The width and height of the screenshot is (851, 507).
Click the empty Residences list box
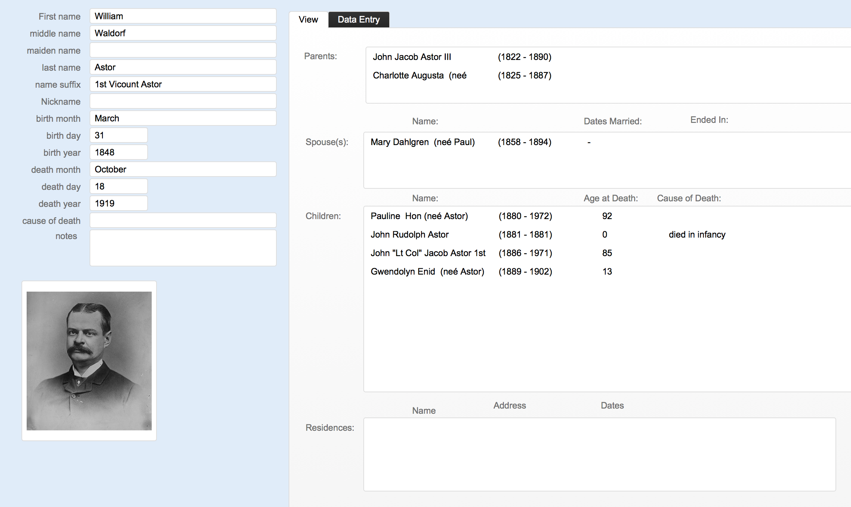pyautogui.click(x=599, y=454)
